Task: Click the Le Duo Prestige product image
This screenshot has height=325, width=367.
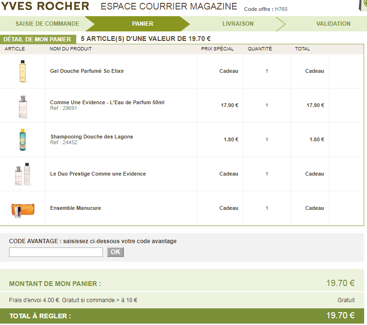Action: click(22, 174)
